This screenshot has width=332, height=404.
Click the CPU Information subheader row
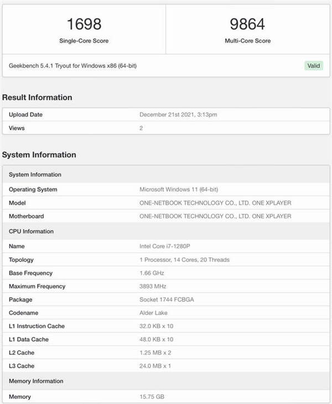click(x=31, y=231)
